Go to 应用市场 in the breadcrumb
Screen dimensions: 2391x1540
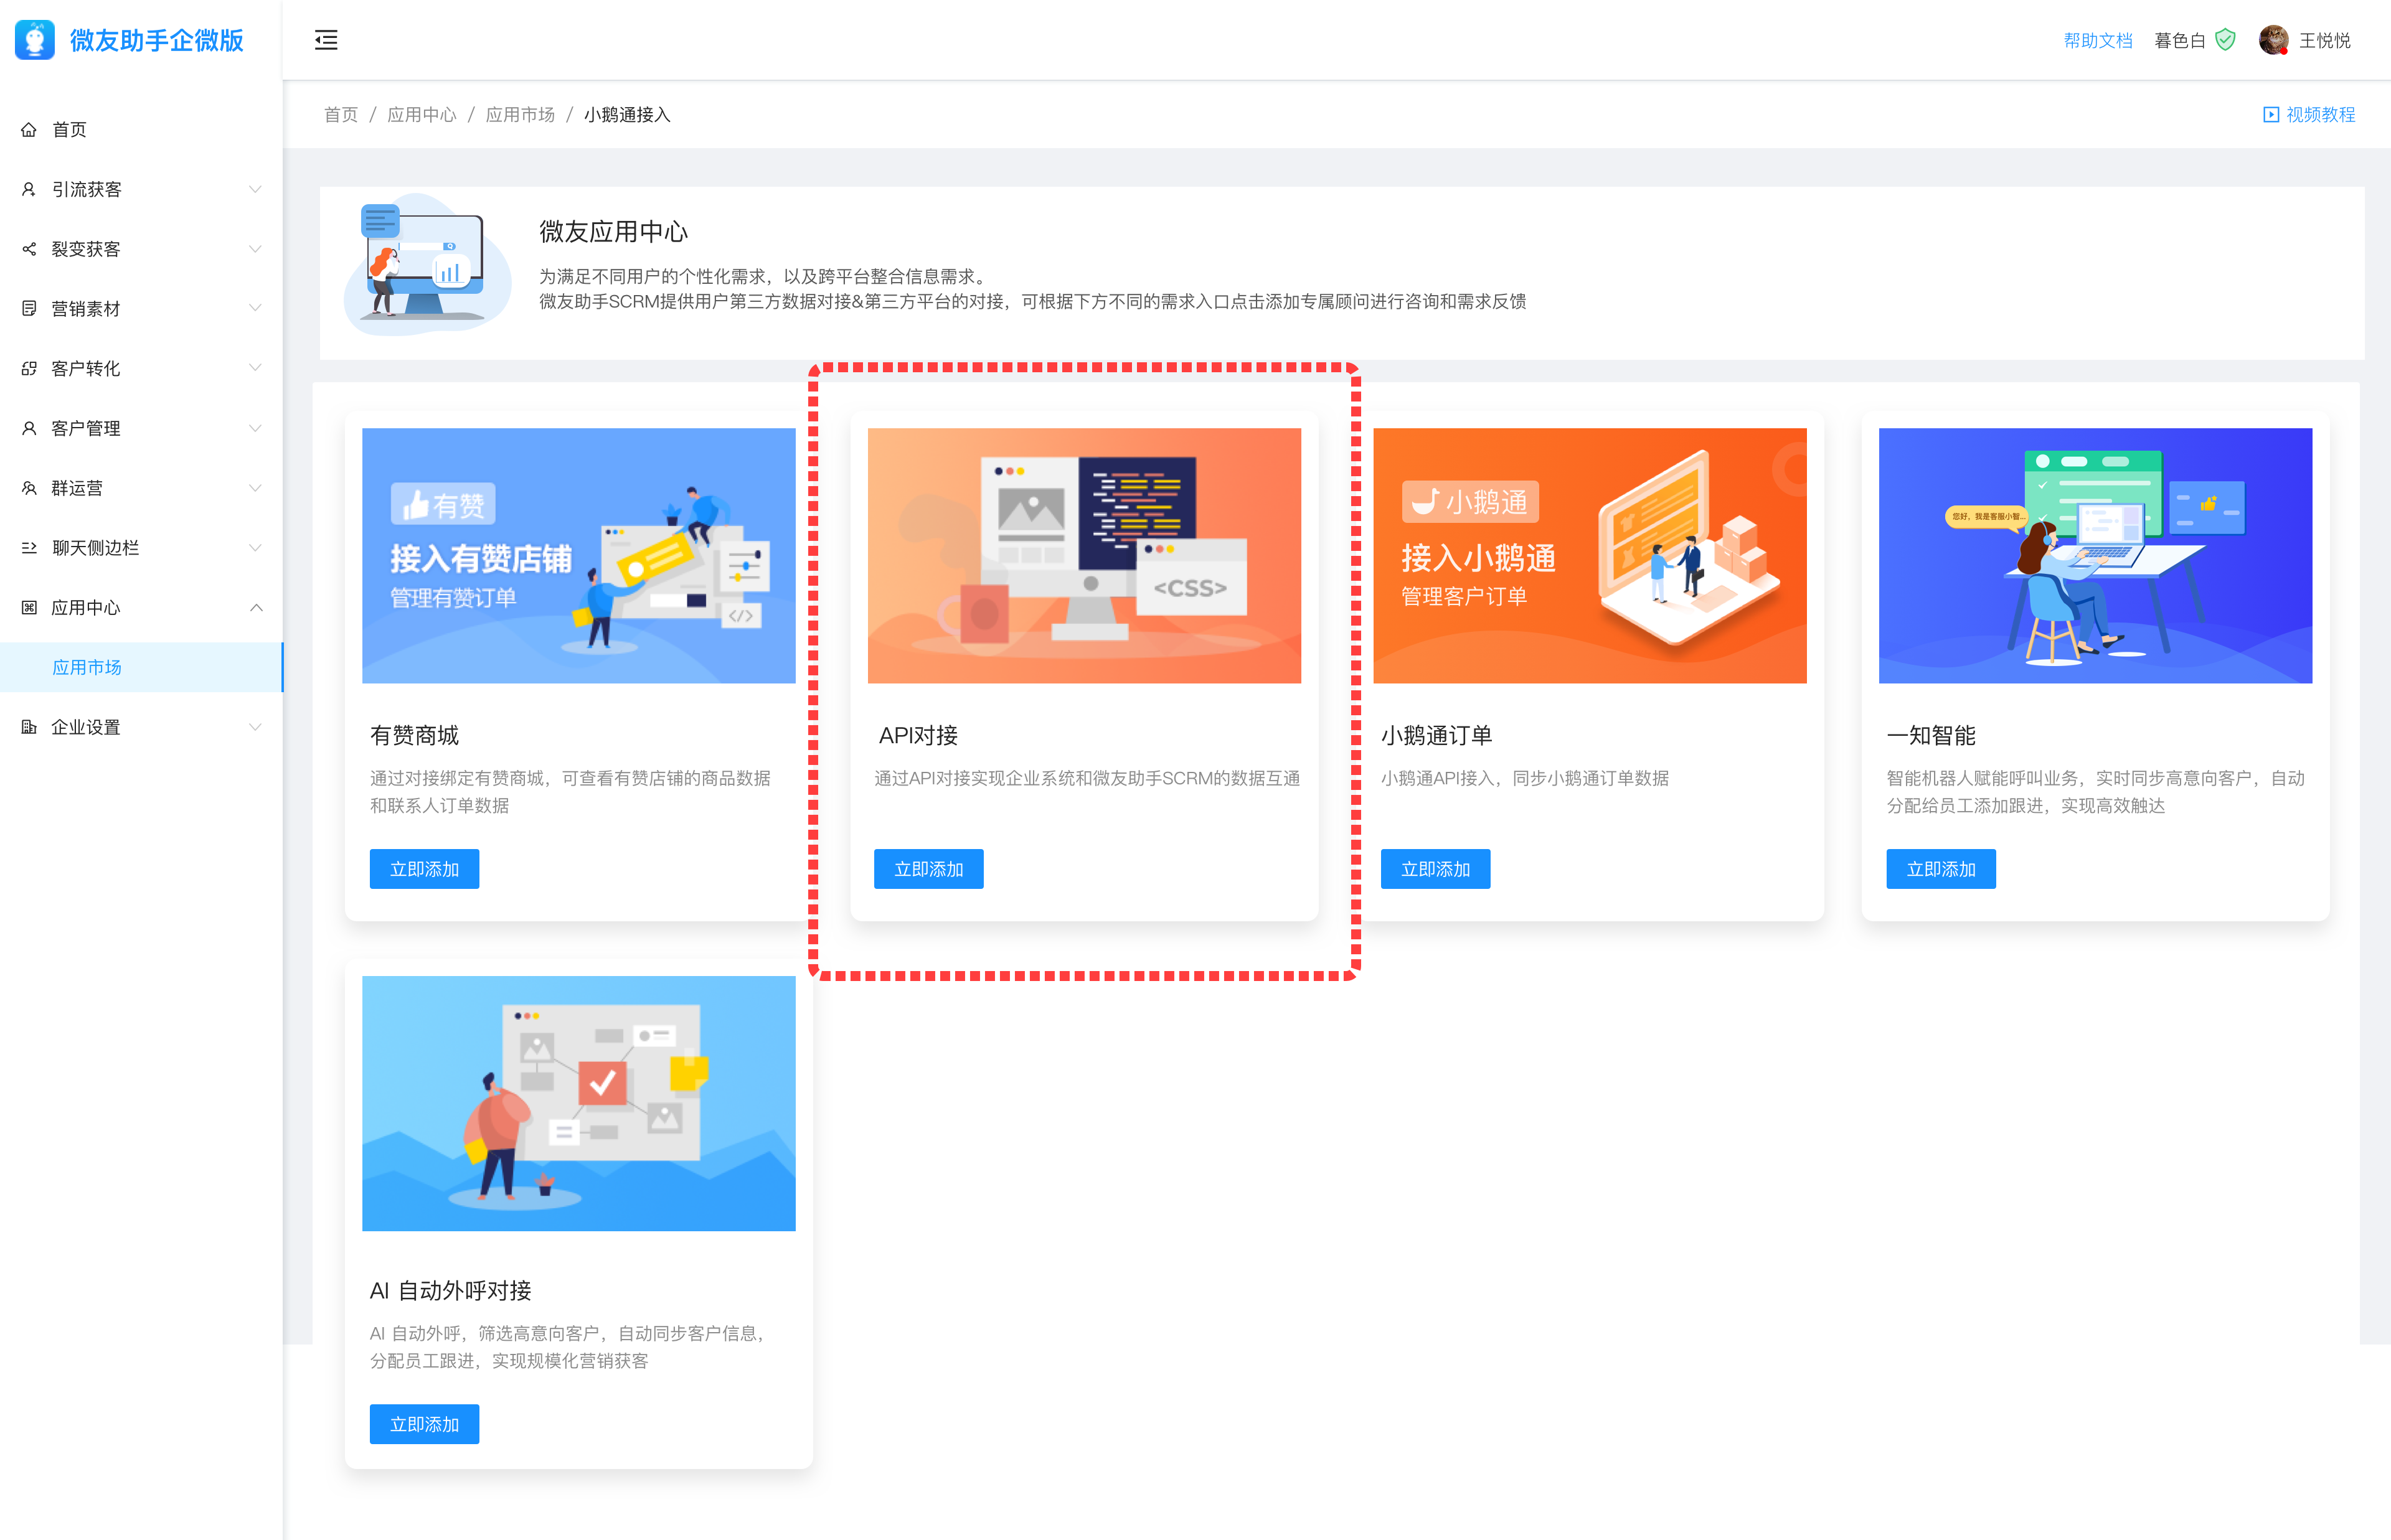tap(520, 115)
